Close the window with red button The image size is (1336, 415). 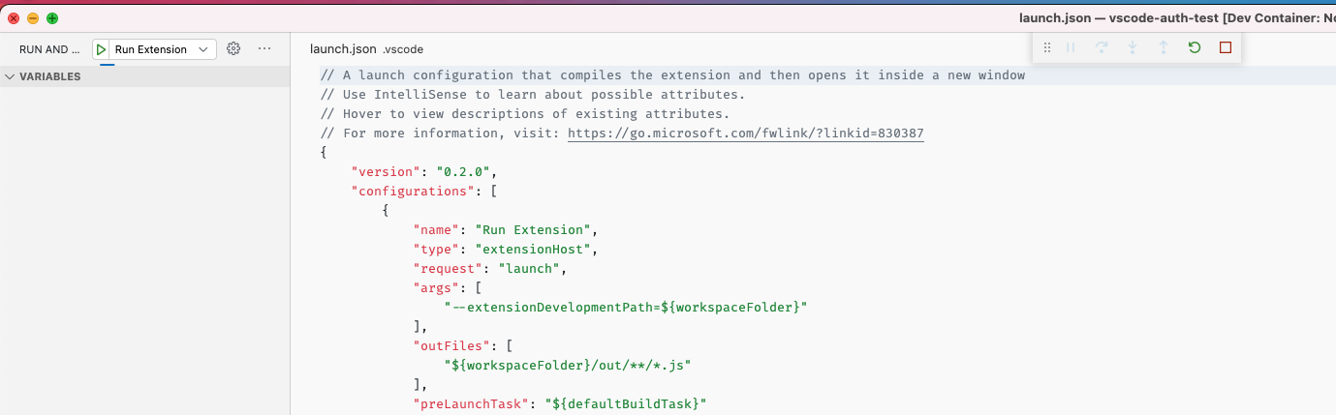click(14, 18)
